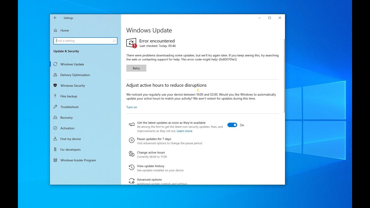Click 'See updates installed on your device' text
Image resolution: width=370 pixels, height=208 pixels.
coord(160,170)
